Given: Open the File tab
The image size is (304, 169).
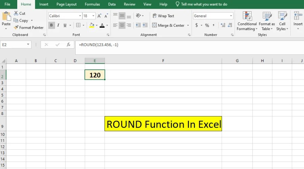Looking at the screenshot, I should [7, 4].
